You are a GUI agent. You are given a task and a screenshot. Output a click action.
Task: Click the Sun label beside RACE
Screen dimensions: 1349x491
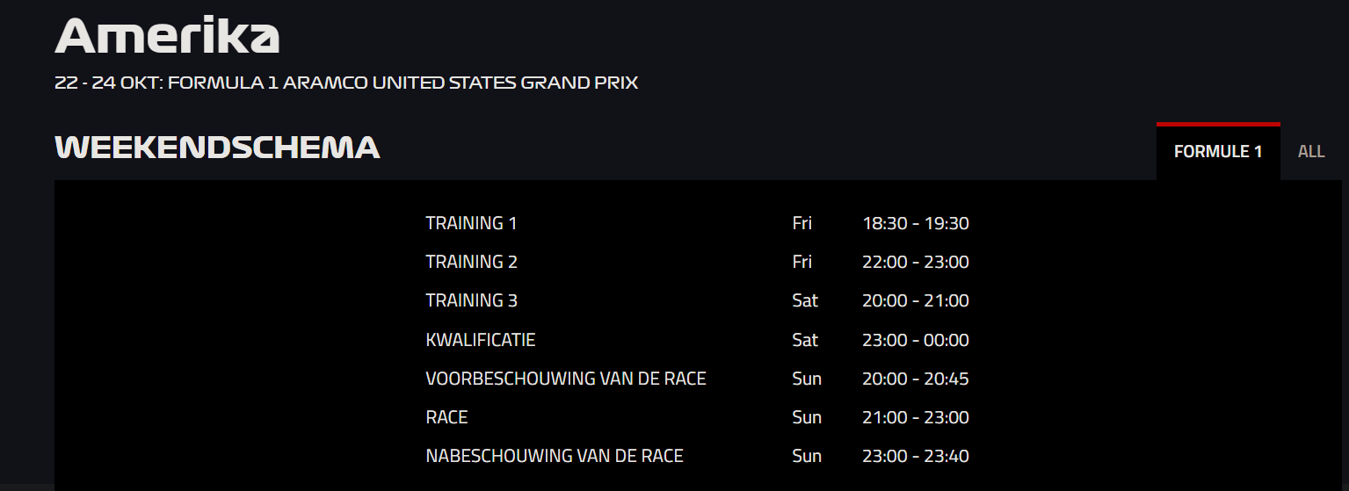(x=807, y=417)
